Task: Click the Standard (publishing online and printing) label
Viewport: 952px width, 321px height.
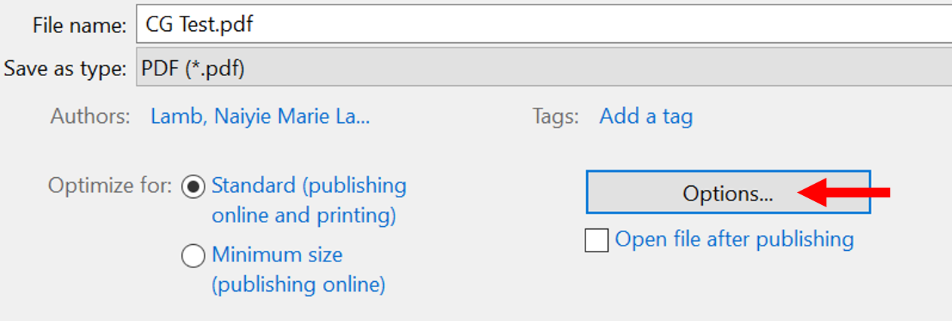Action: pyautogui.click(x=309, y=200)
